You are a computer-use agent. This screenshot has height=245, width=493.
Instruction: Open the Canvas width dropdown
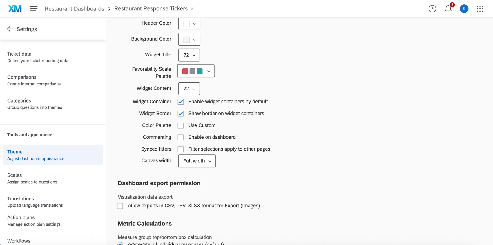[197, 161]
